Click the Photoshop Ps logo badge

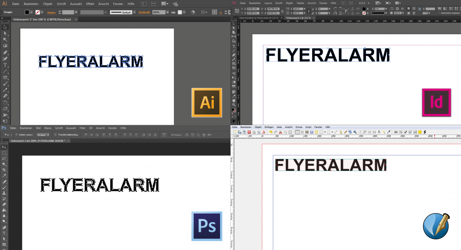point(207,225)
